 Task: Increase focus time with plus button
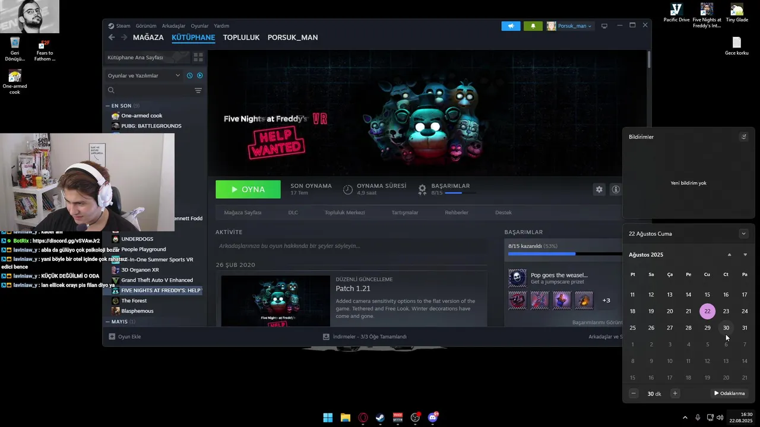click(674, 393)
